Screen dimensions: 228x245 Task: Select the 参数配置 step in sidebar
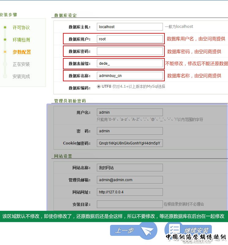coord(22,52)
